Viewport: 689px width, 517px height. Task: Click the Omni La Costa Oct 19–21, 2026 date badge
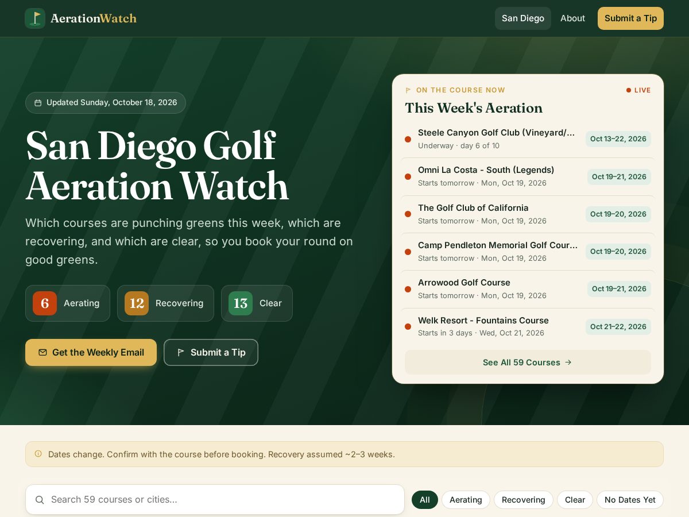click(619, 176)
